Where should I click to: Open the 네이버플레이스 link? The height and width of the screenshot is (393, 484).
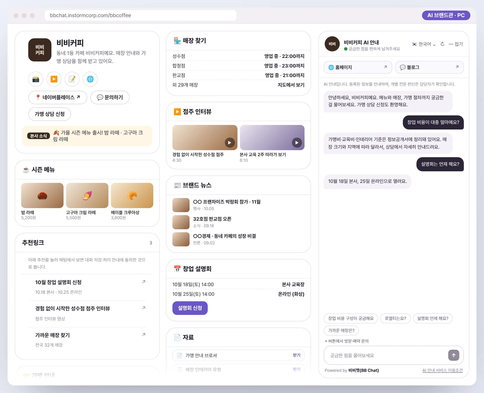pyautogui.click(x=58, y=97)
